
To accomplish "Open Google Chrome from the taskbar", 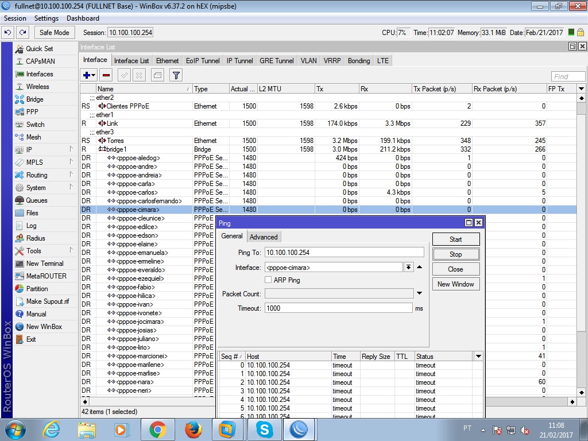I will 157,429.
